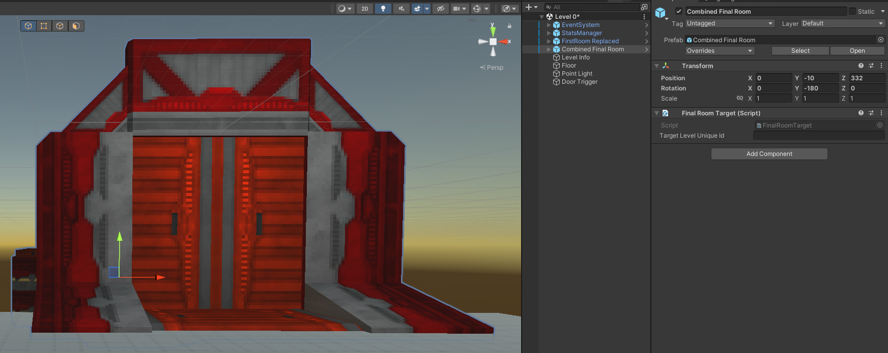Screen dimensions: 888x353
Task: Select Door Trigger in the hierarchy
Action: 579,82
